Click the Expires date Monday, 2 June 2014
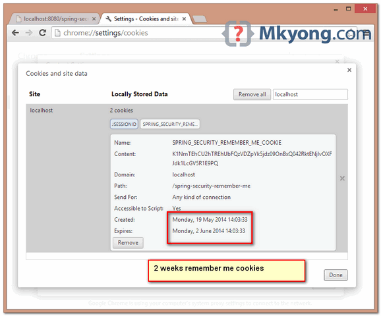The image size is (381, 316). pos(208,231)
